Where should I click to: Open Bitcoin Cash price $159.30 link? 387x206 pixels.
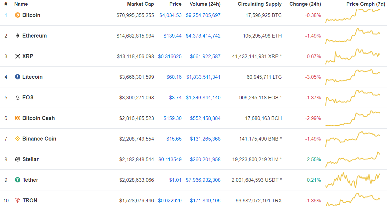tap(172, 118)
